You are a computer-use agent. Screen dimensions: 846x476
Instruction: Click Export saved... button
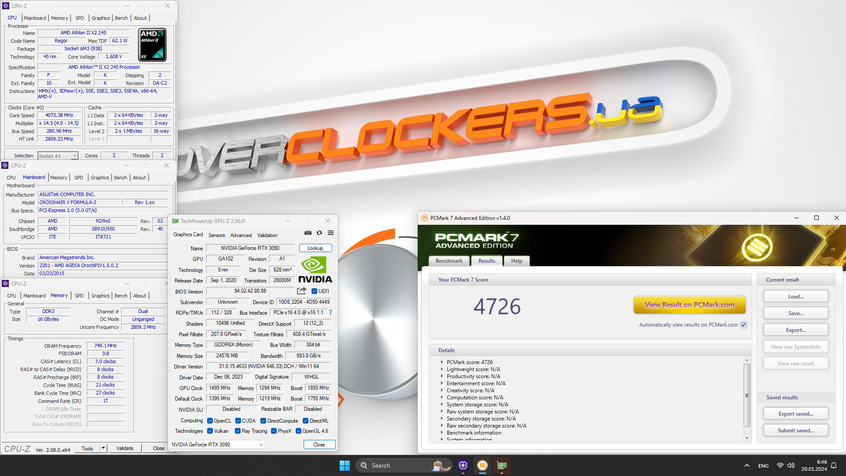point(796,413)
